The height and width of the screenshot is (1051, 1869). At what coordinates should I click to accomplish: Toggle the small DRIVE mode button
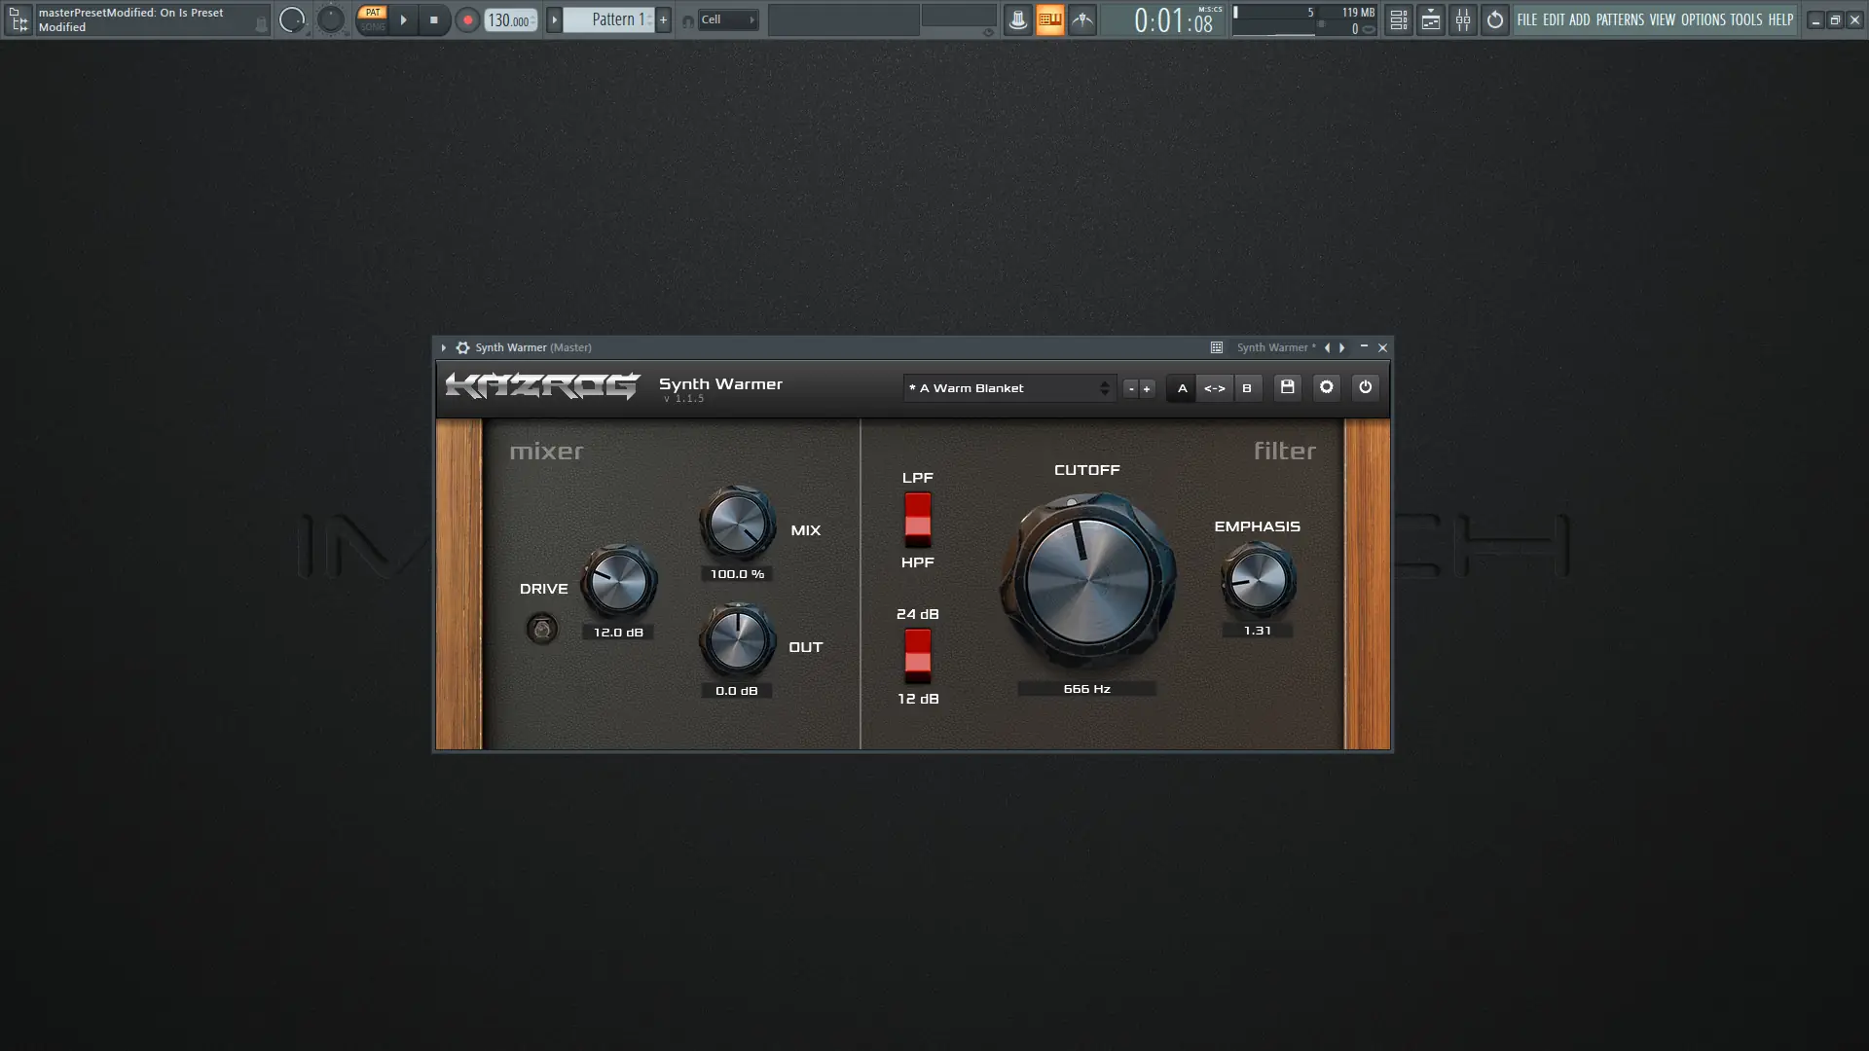[542, 629]
